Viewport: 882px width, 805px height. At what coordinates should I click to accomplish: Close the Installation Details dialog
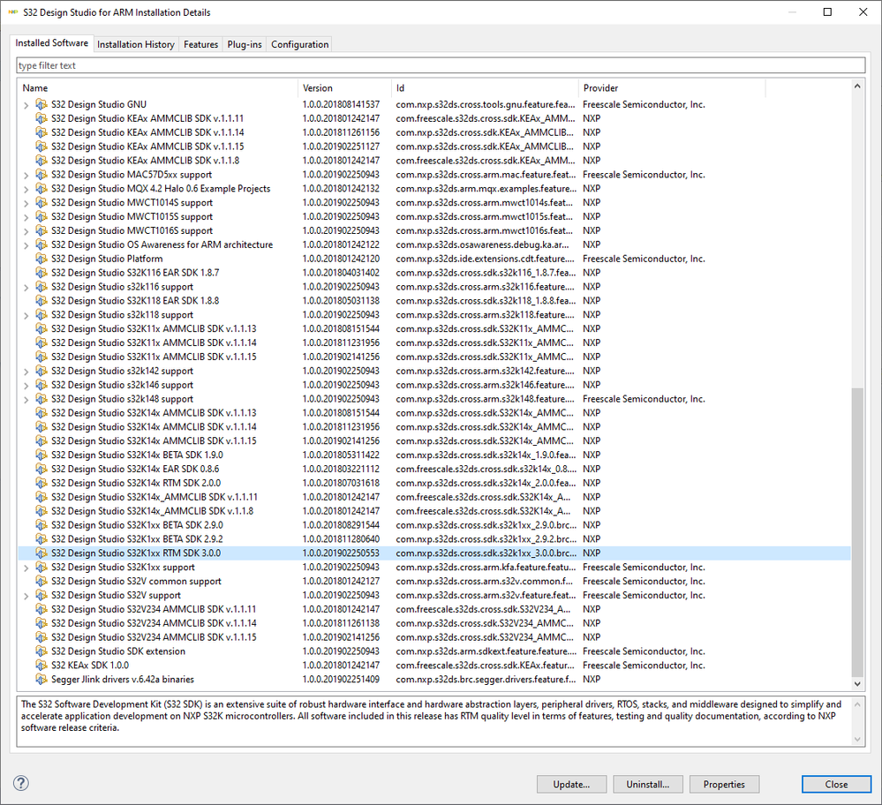(x=836, y=784)
